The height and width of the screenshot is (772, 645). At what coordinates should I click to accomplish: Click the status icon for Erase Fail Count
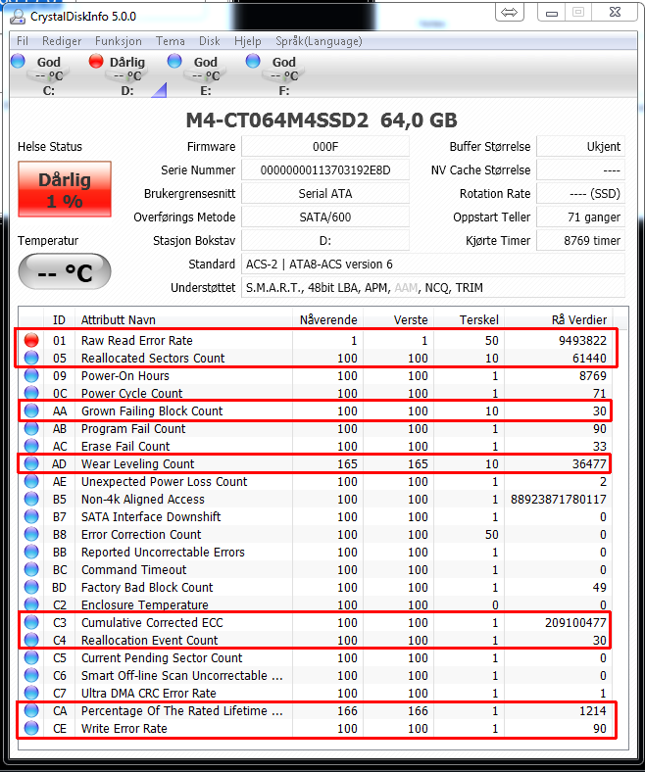[31, 446]
